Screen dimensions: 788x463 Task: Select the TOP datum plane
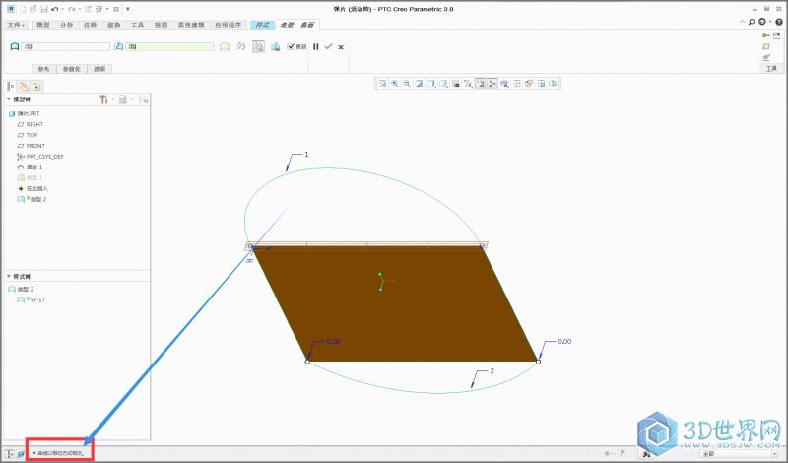tap(28, 135)
